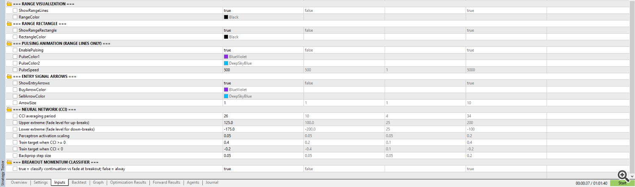Click the NEURAL NETWORK (CCI) folder icon
The height and width of the screenshot is (187, 635).
(x=9, y=109)
